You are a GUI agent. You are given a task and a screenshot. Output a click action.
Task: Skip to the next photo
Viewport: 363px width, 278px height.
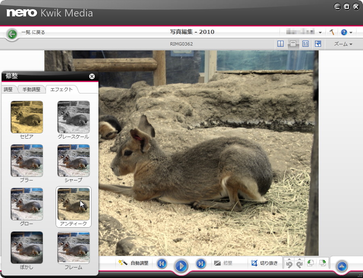tap(200, 263)
